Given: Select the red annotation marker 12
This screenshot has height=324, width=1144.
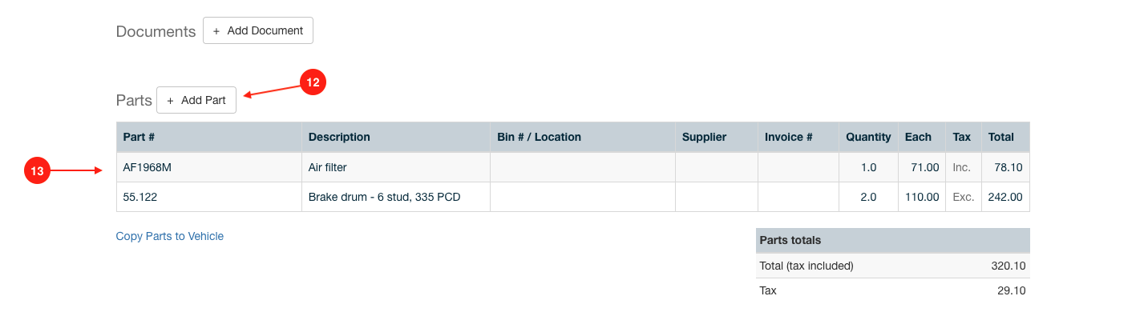Looking at the screenshot, I should pyautogui.click(x=313, y=82).
